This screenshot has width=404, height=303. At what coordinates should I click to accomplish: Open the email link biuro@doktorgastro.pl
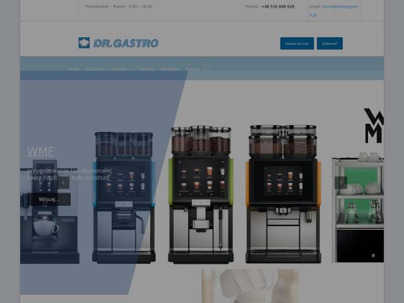tap(334, 11)
